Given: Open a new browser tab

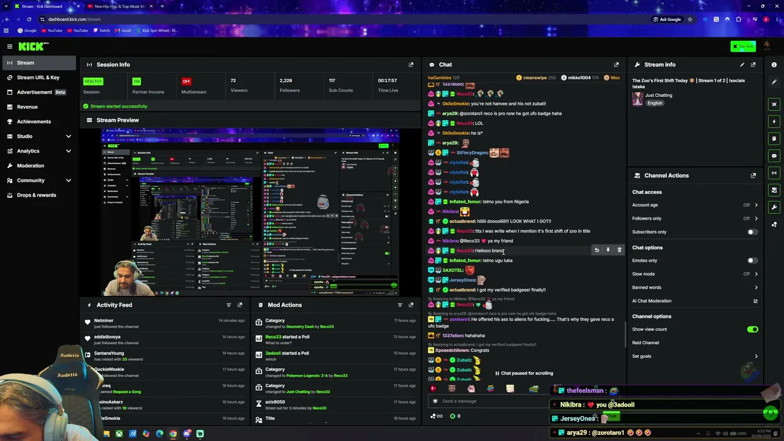Looking at the screenshot, I should coord(162,6).
